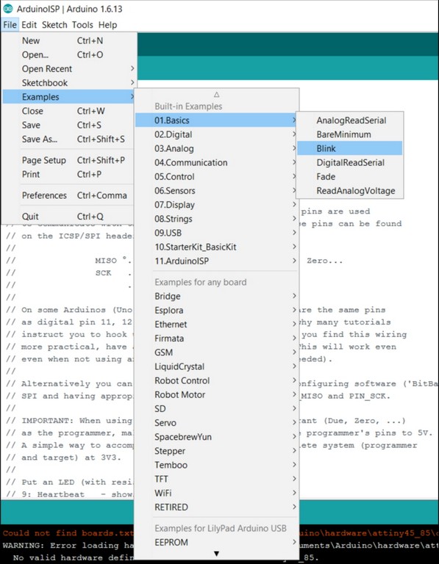This screenshot has width=439, height=564.
Task: Select the Examples menu entry
Action: click(68, 97)
